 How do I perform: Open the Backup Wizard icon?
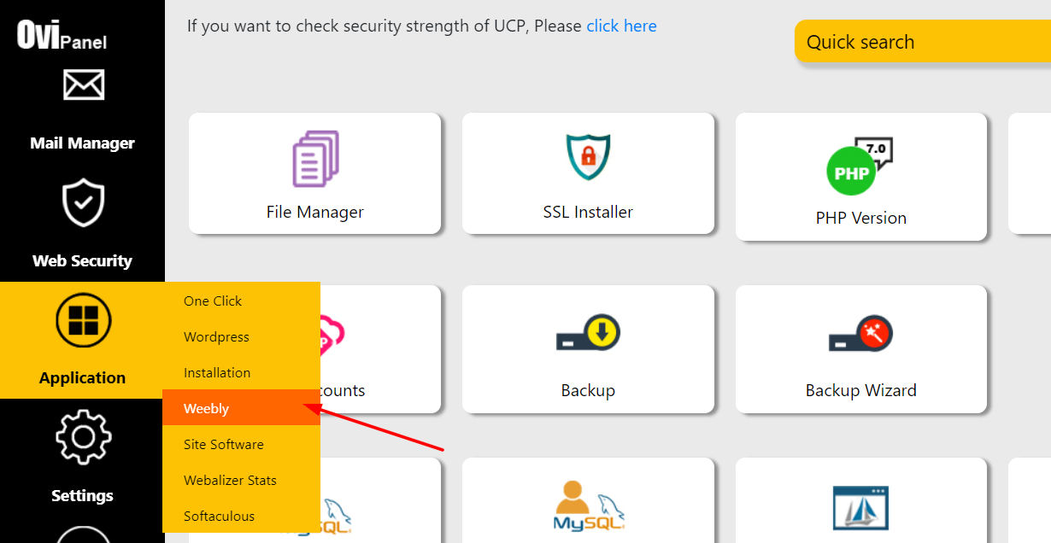[860, 334]
